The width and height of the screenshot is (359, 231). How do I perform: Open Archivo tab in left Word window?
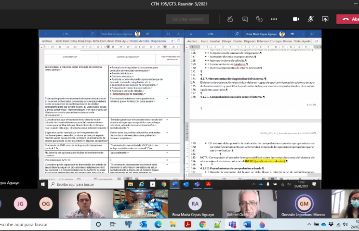[x=47, y=41]
